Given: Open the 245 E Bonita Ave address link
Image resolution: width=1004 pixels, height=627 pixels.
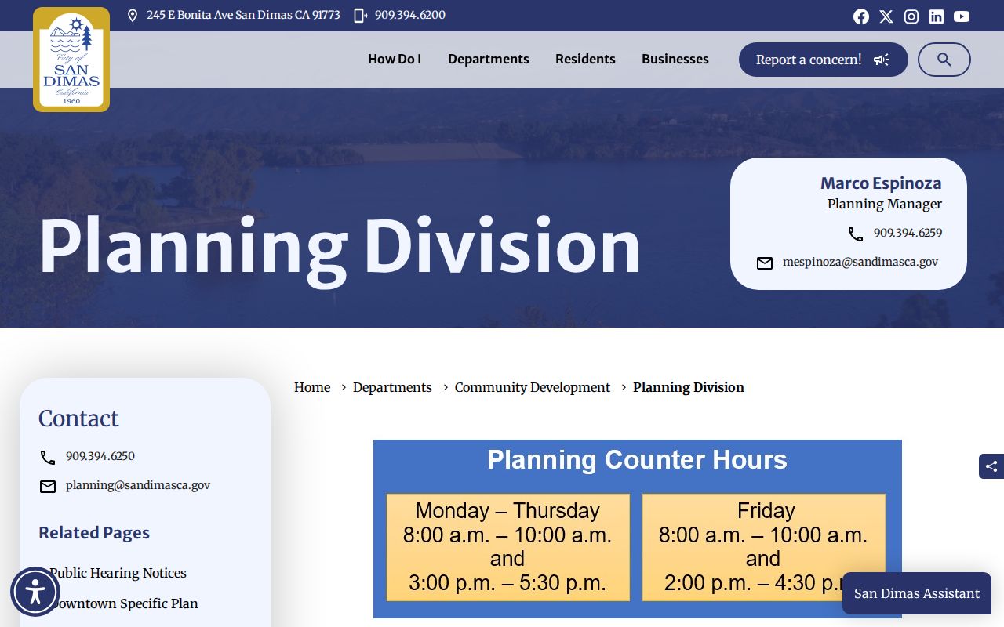Looking at the screenshot, I should pyautogui.click(x=243, y=15).
